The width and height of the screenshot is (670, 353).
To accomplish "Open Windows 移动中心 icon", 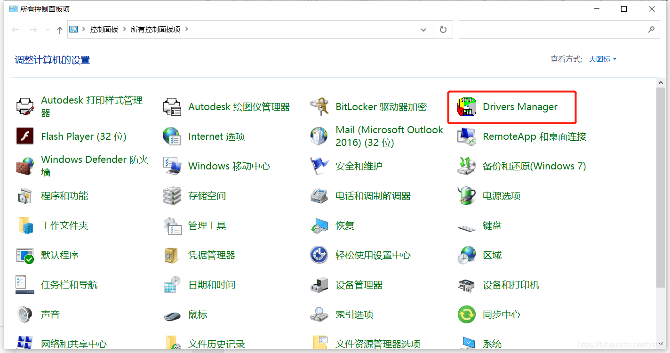I will (x=172, y=166).
